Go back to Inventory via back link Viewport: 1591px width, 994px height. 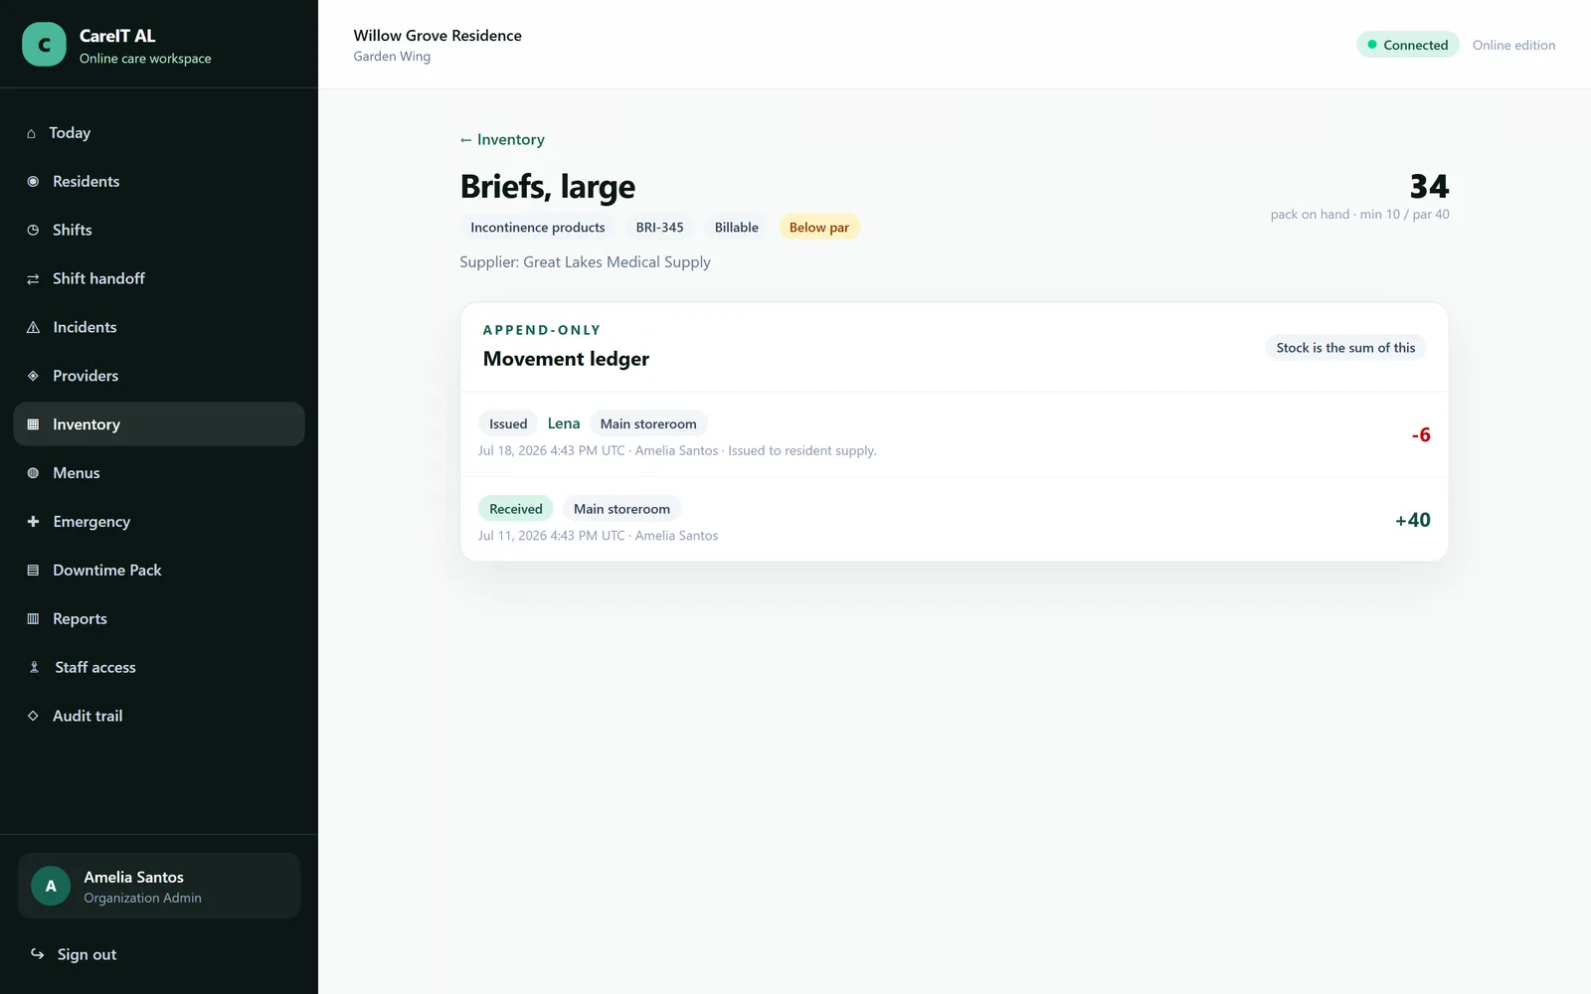coord(502,139)
